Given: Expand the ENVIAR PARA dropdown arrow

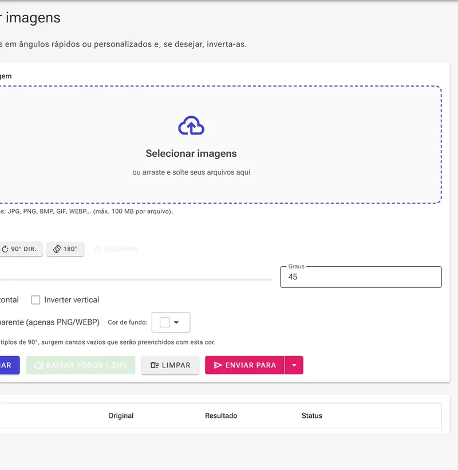Looking at the screenshot, I should coord(294,365).
